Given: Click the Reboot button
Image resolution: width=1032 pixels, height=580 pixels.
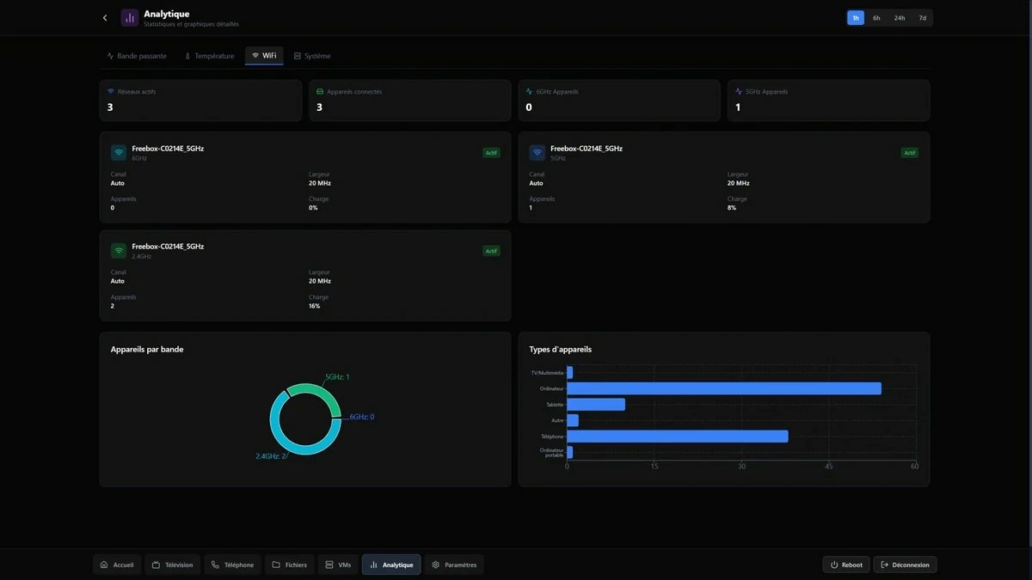Looking at the screenshot, I should point(847,564).
